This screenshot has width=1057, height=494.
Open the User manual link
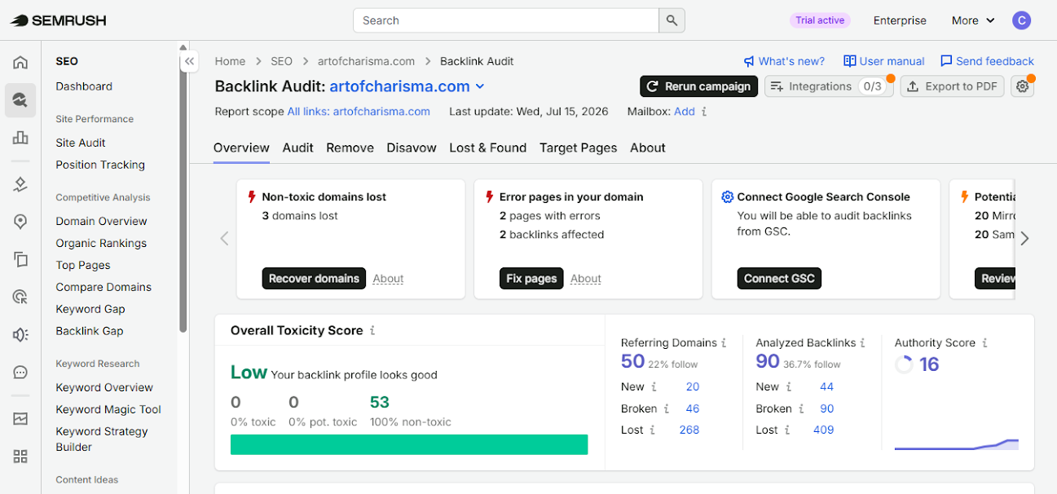(x=884, y=61)
